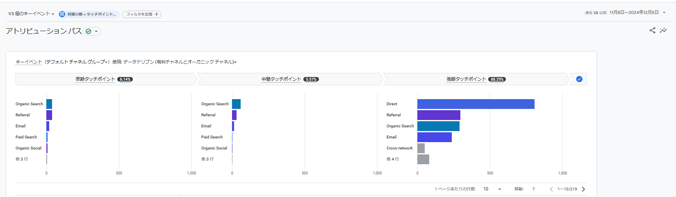Click the 88.29% late touchpoint badge

[497, 79]
